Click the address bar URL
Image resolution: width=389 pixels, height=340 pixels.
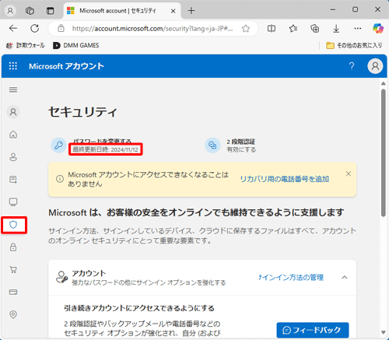click(x=152, y=29)
